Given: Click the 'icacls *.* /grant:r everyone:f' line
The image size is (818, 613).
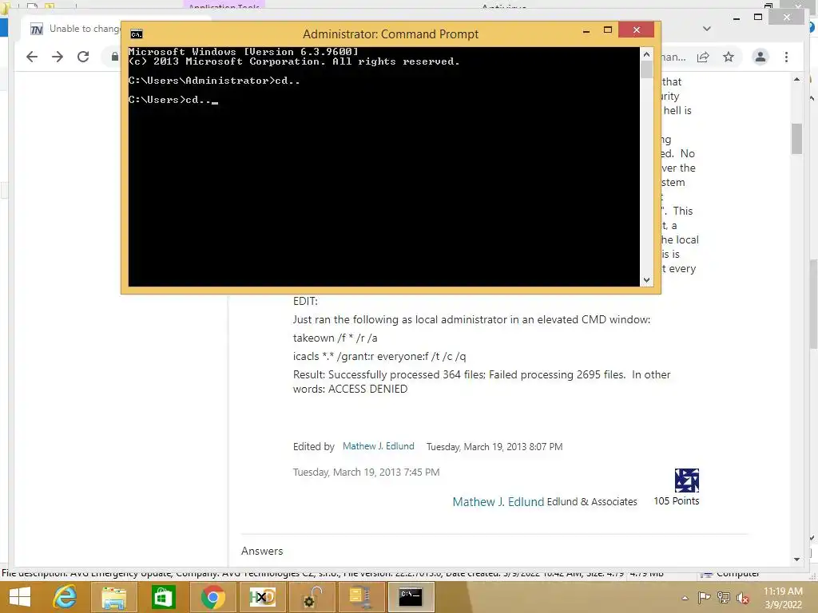Looking at the screenshot, I should (x=379, y=357).
